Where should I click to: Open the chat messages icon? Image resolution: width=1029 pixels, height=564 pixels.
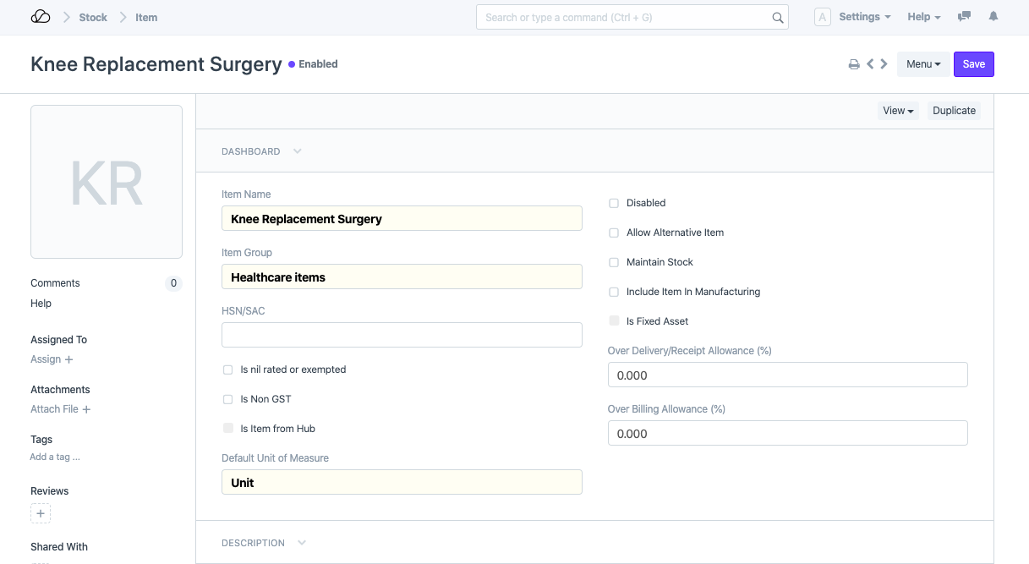pyautogui.click(x=964, y=17)
